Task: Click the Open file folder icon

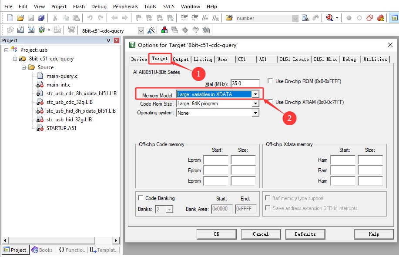Action: point(20,18)
